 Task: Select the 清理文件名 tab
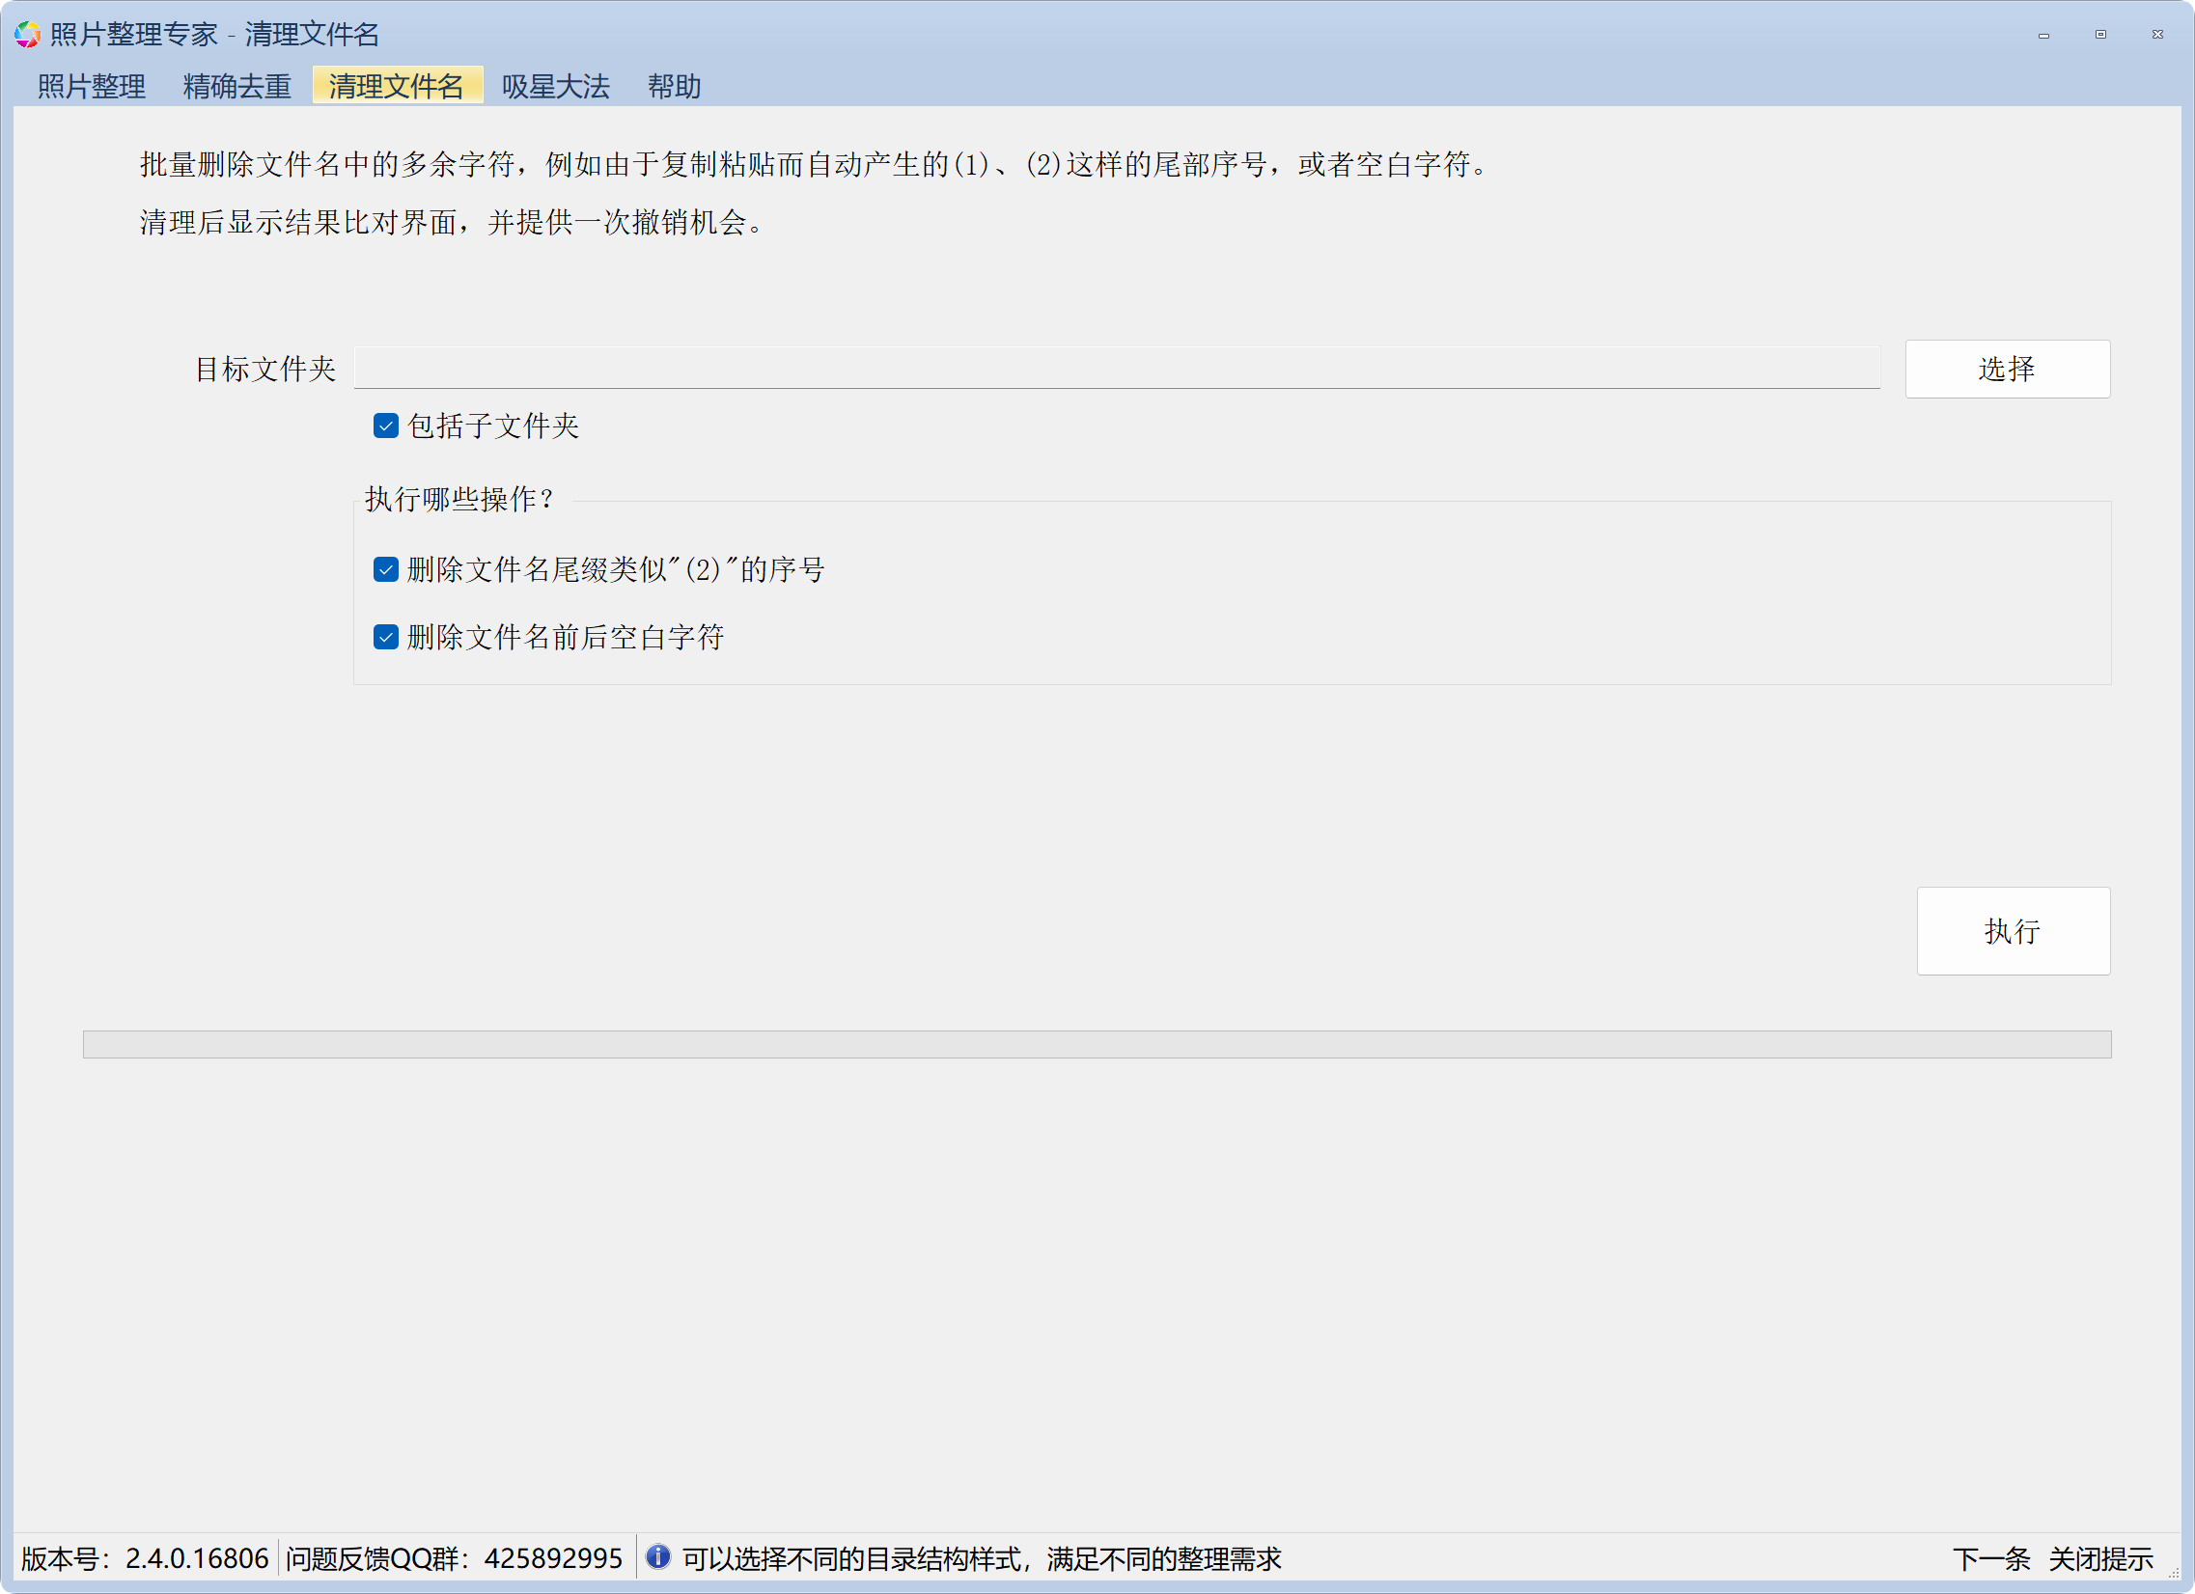click(397, 86)
